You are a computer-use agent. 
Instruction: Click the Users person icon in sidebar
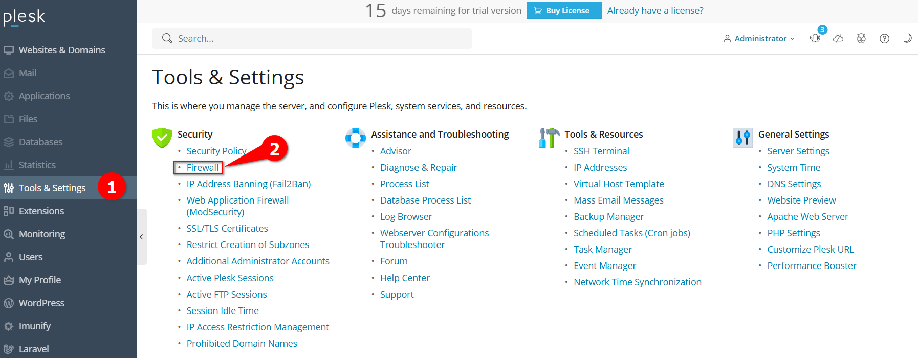(x=9, y=257)
